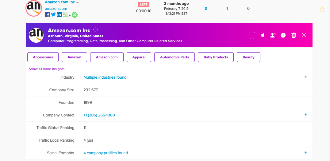Open Amazon's LinkedIn profile icon
The image size is (330, 161).
(59, 14)
